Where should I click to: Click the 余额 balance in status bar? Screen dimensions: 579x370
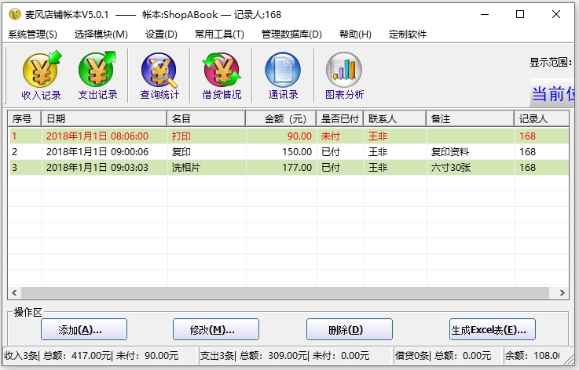click(x=532, y=356)
